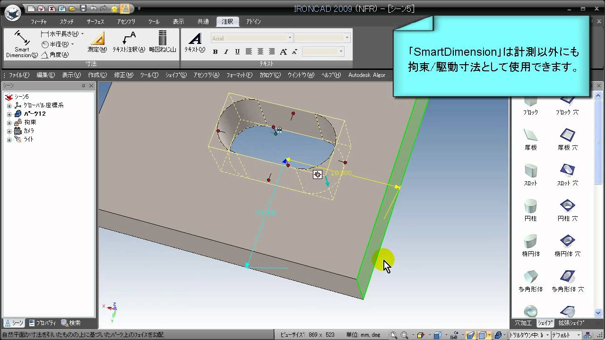Click the blue 20.000 dimension value
The height and width of the screenshot is (340, 605).
(x=266, y=213)
